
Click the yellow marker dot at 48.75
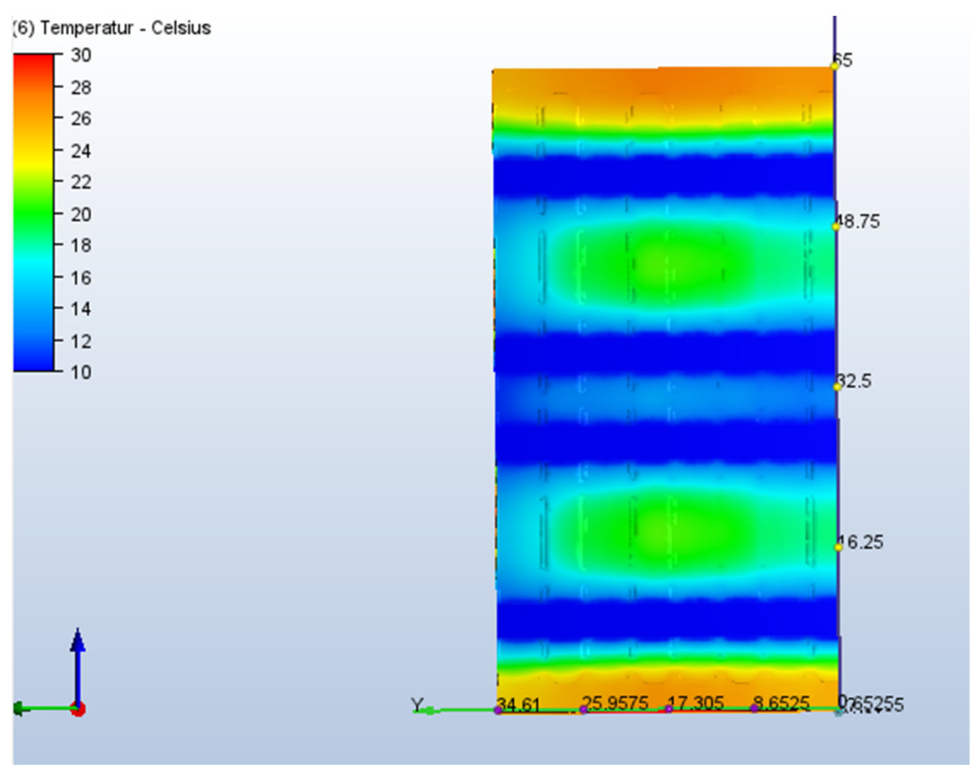pyautogui.click(x=836, y=226)
